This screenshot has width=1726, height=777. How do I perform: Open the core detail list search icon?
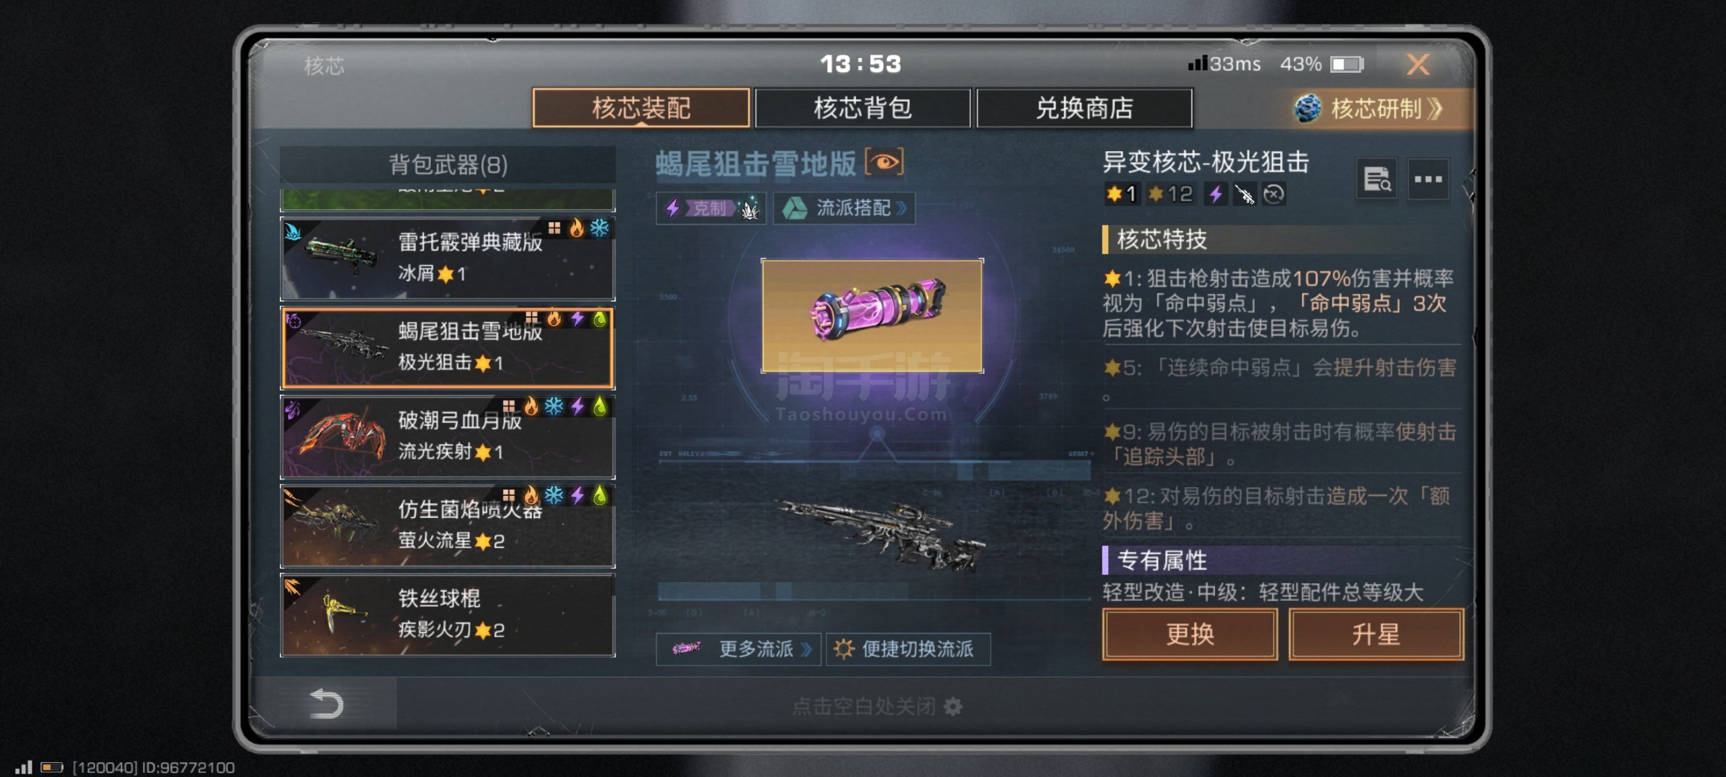click(1377, 179)
